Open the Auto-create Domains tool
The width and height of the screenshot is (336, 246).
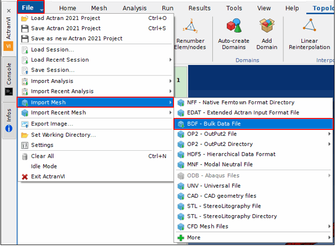pyautogui.click(x=234, y=34)
